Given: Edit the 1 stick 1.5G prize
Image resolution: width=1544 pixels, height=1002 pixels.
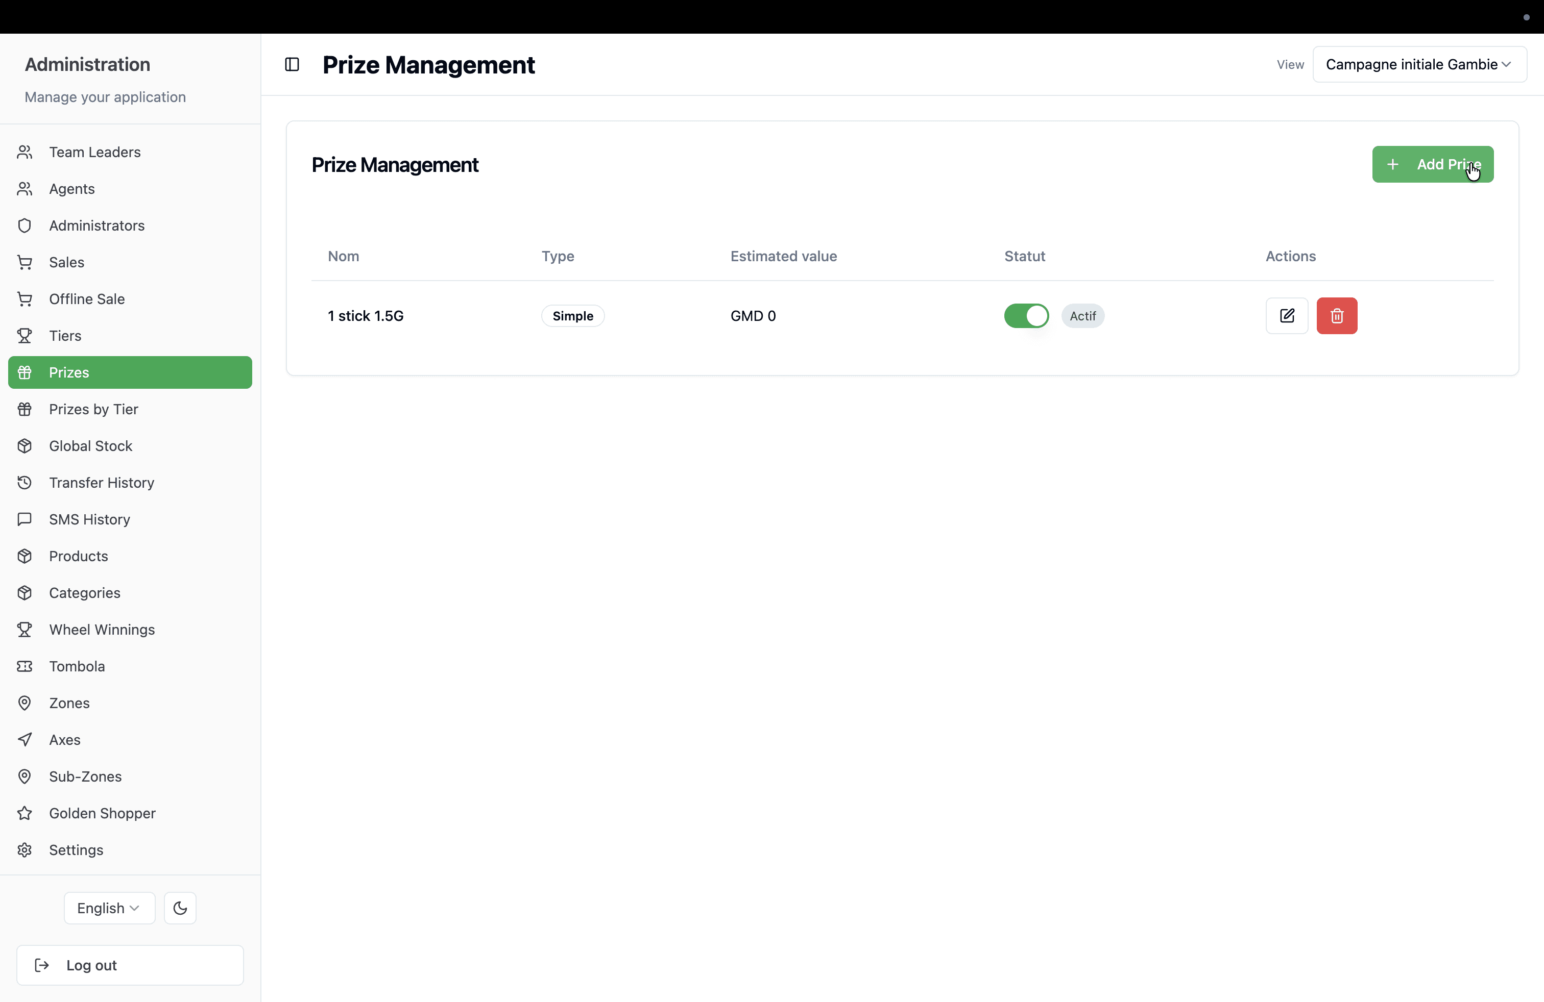Looking at the screenshot, I should [x=1287, y=316].
